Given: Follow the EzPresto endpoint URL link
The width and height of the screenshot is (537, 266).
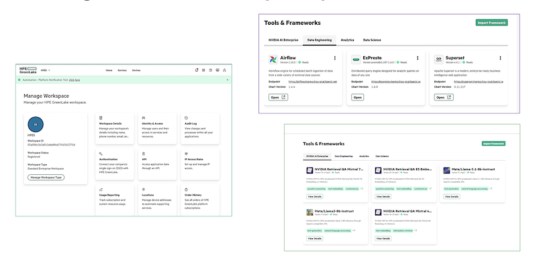Looking at the screenshot, I should point(396,82).
